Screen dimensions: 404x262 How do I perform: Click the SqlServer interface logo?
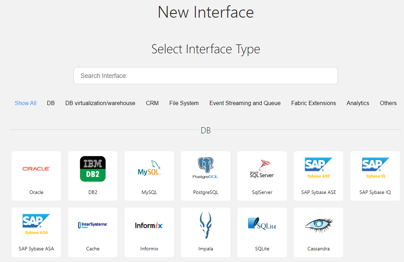click(262, 169)
